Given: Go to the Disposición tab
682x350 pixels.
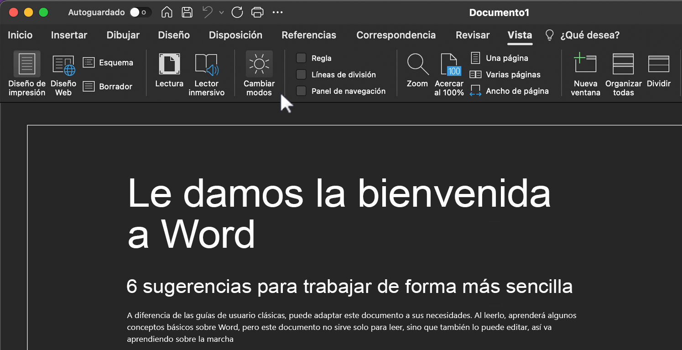Looking at the screenshot, I should (x=235, y=35).
